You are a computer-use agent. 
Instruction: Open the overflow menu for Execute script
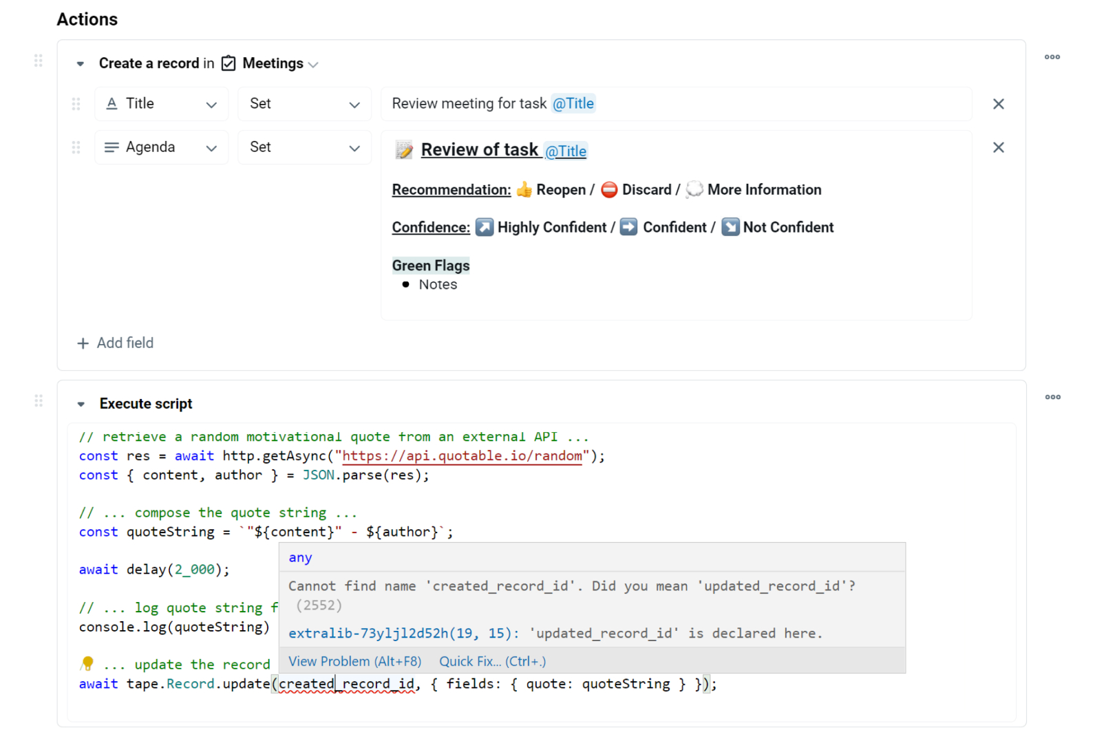coord(1052,397)
